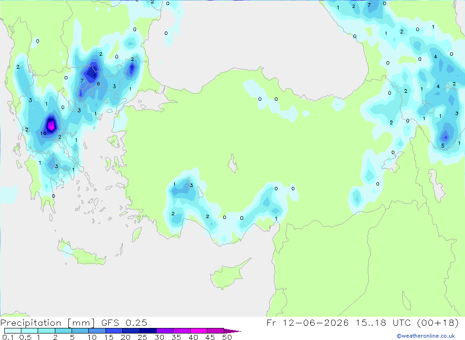The width and height of the screenshot is (465, 340).
Task: Select the 25–30 mm dark navy legend swatch
Action: click(x=148, y=331)
